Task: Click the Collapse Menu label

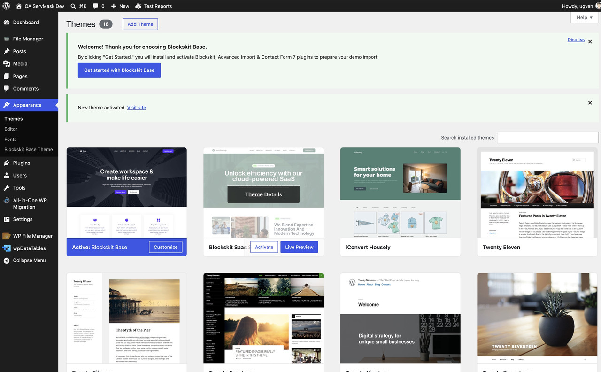Action: 29,260
